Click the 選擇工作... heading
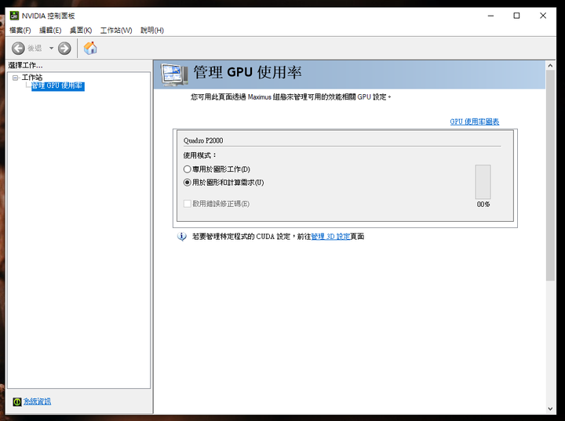The width and height of the screenshot is (565, 421). point(26,65)
